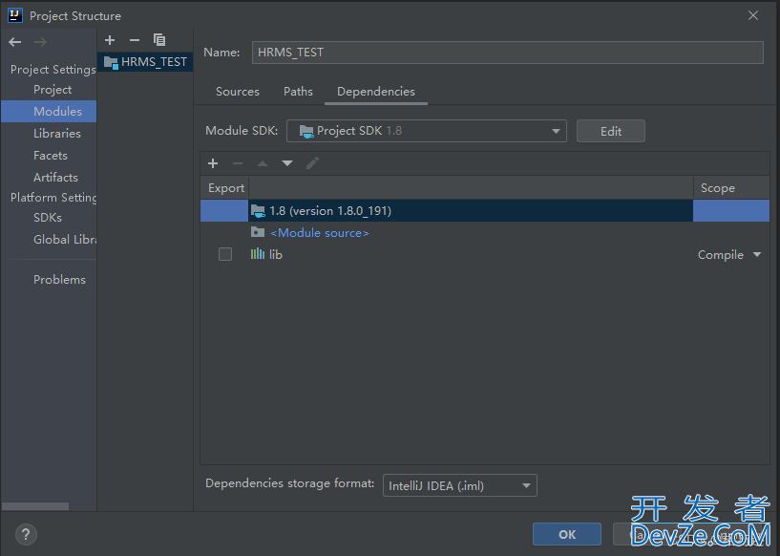Remove dependency using minus icon in toolbar

point(238,163)
